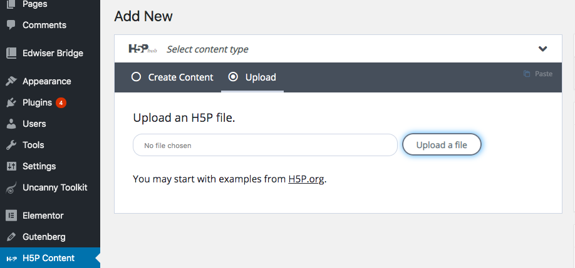The width and height of the screenshot is (575, 268).
Task: Click the Appearance paintbrush icon
Action: pos(11,81)
